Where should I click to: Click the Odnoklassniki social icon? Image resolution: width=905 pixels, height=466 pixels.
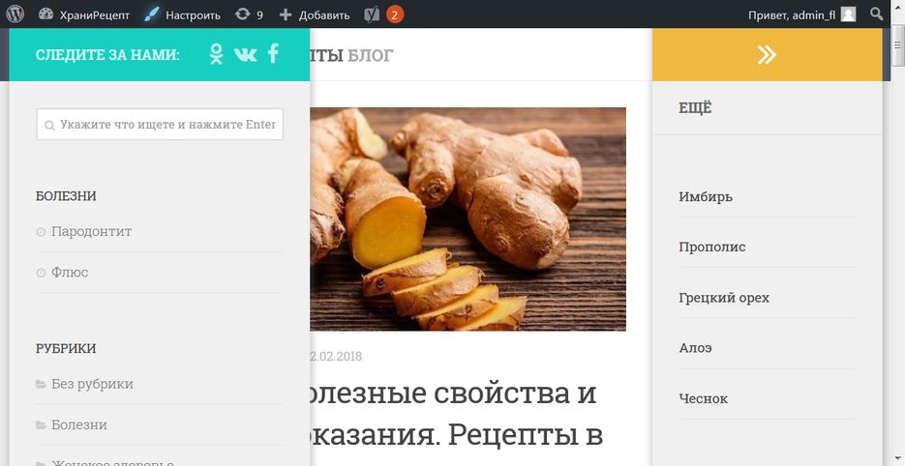tap(217, 54)
